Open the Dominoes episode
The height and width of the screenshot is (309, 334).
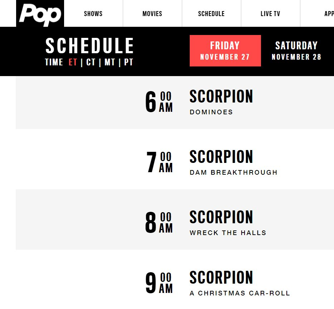211,112
